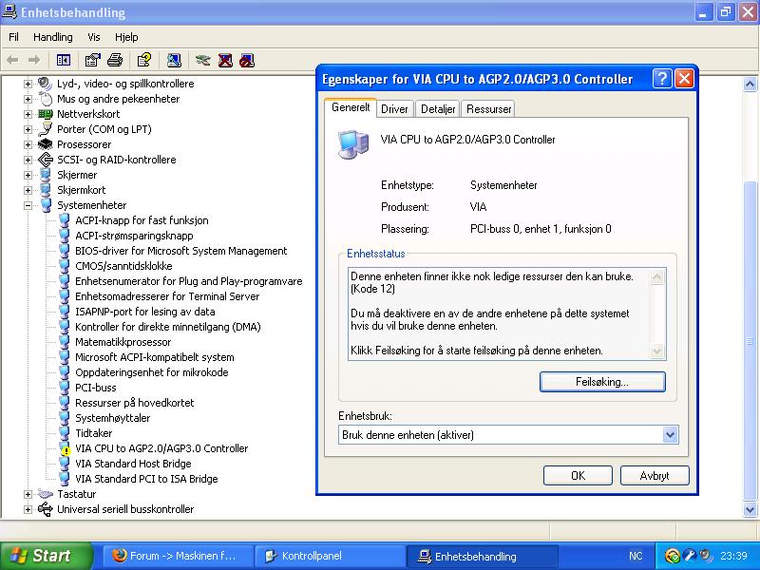This screenshot has width=760, height=570.
Task: Switch to the Driver tab
Action: click(x=394, y=109)
